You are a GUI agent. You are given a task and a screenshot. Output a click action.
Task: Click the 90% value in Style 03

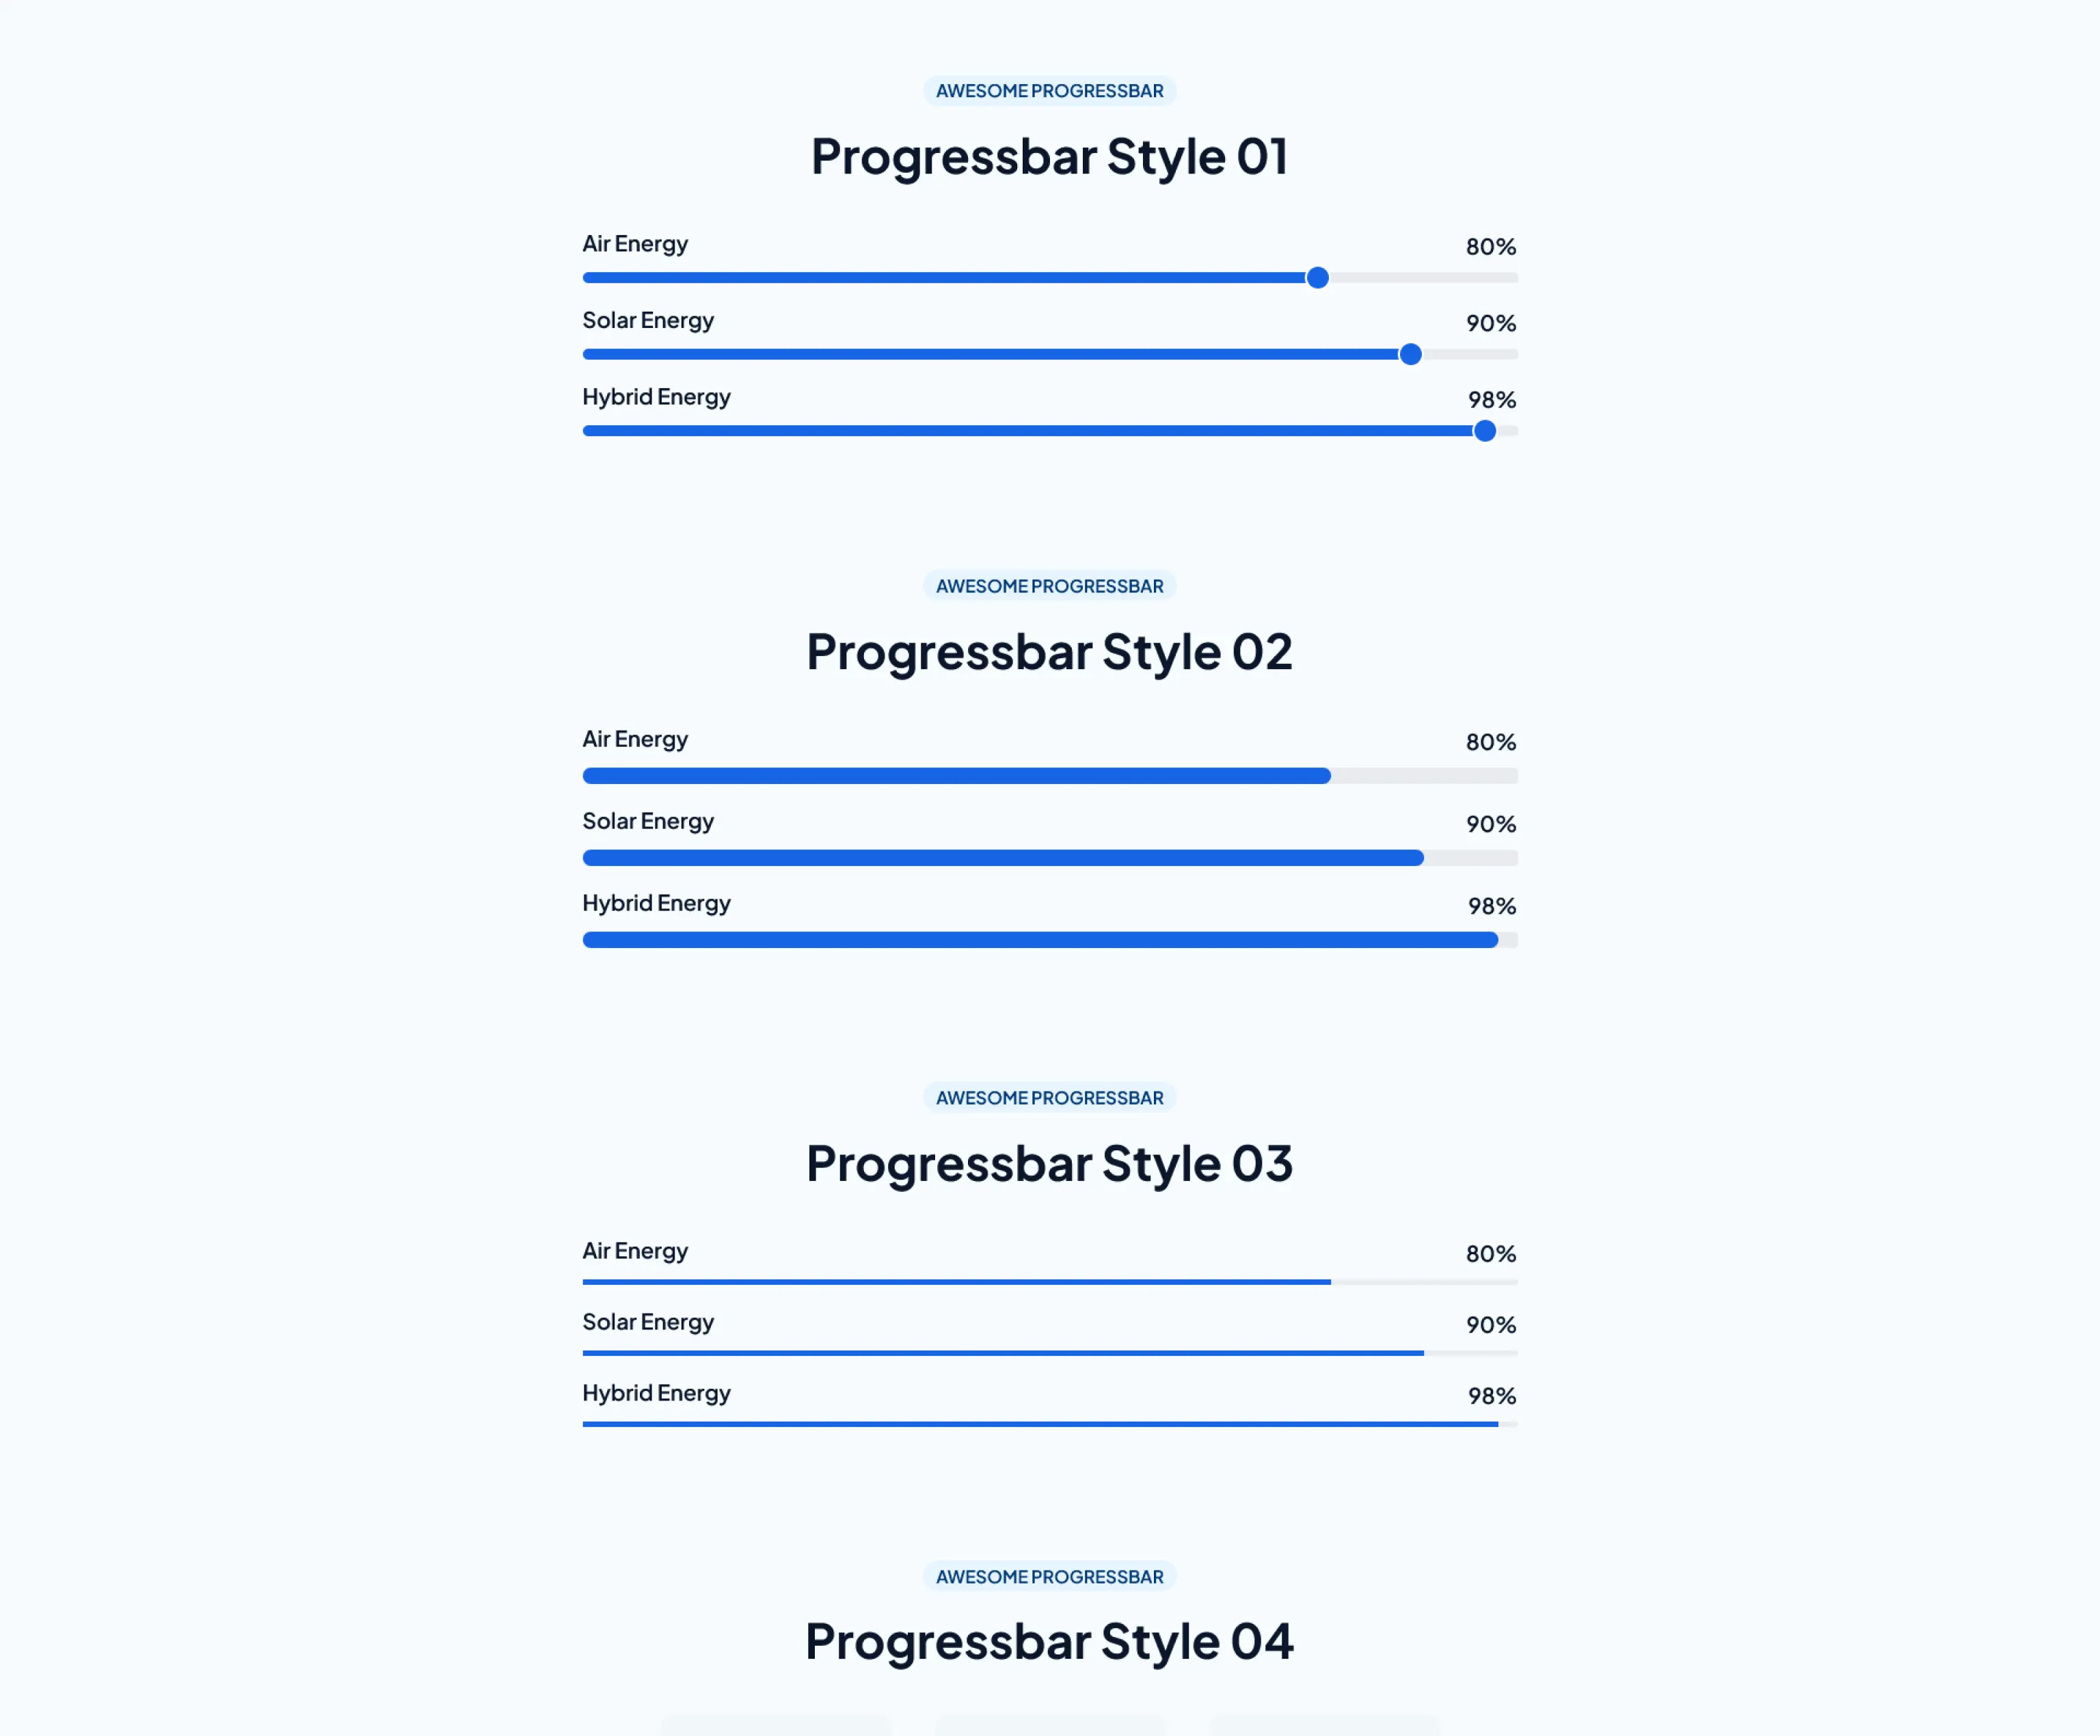tap(1490, 1325)
